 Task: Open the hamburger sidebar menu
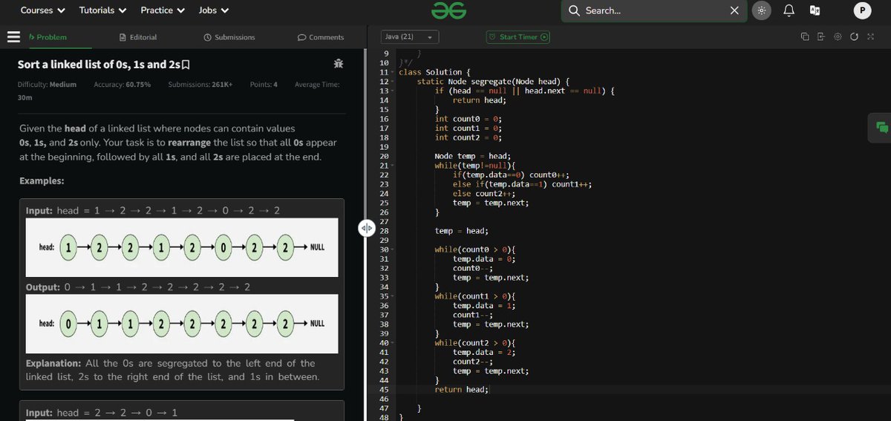13,36
